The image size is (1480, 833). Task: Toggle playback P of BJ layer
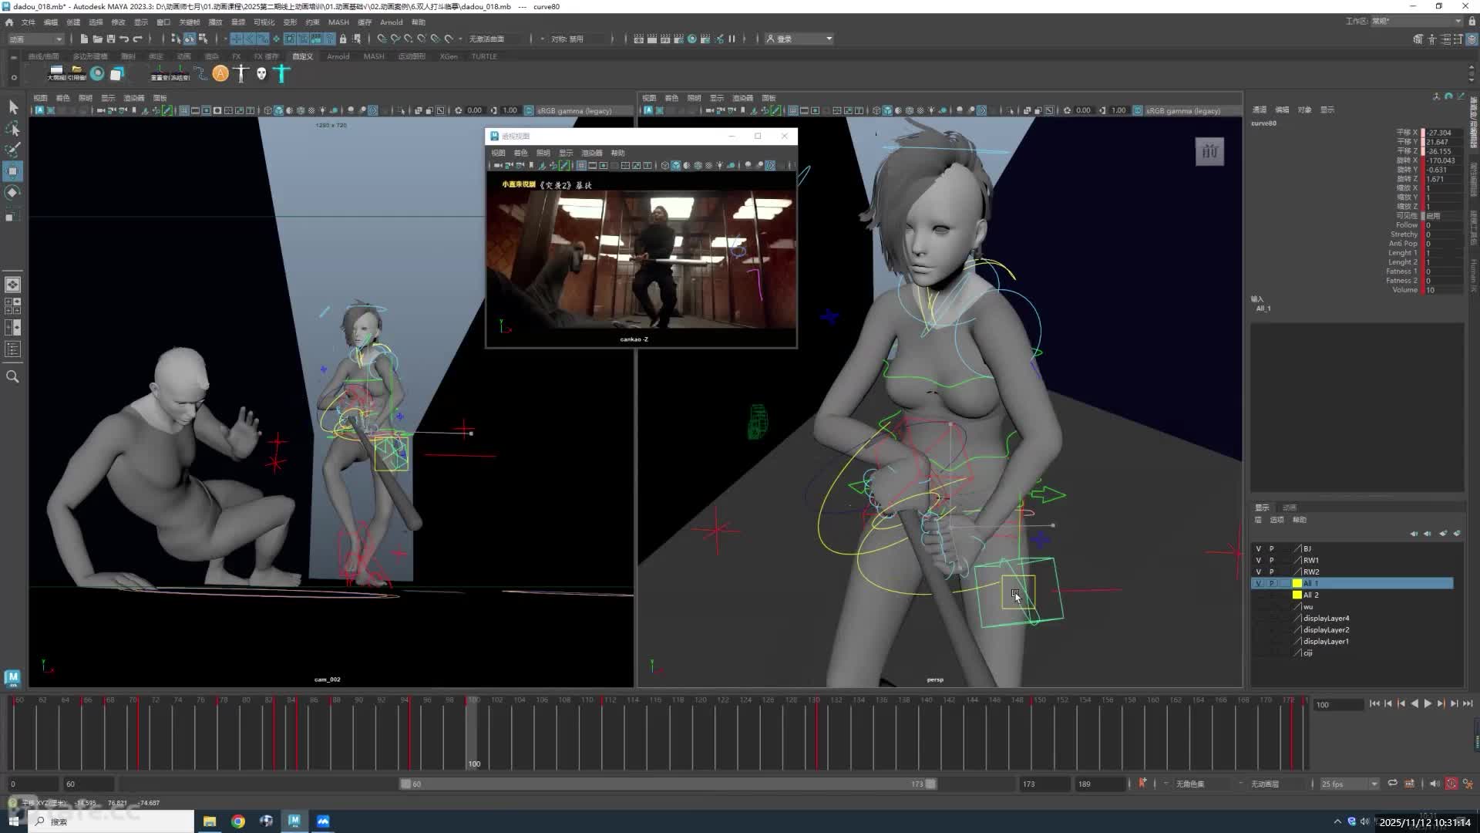pos(1272,549)
